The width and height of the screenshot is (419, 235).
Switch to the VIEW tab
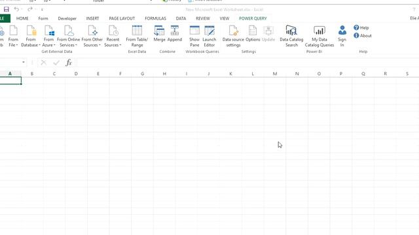click(x=225, y=18)
